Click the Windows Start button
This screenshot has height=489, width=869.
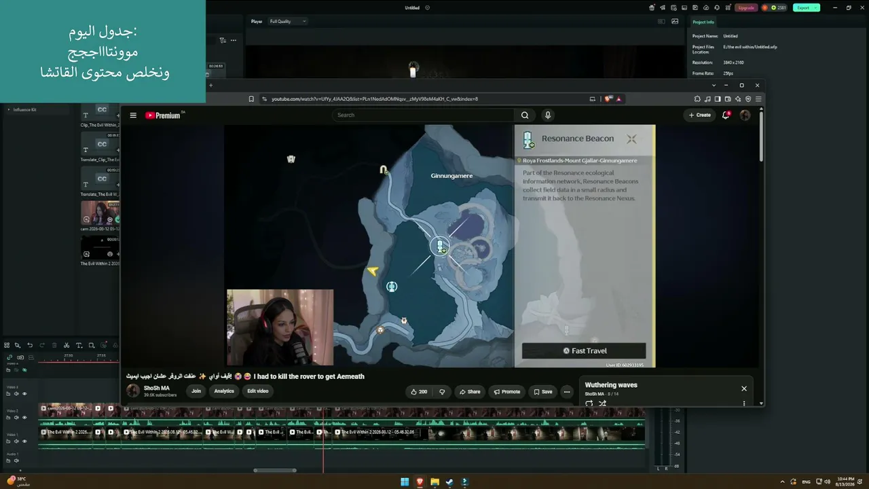click(x=405, y=482)
